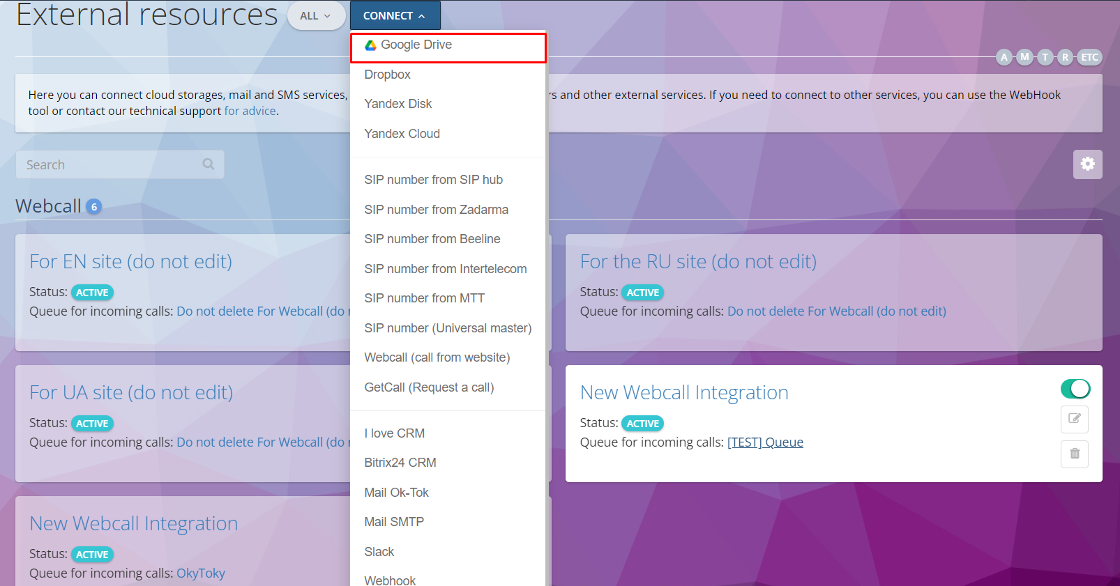The image size is (1120, 586).
Task: Click the 'T' round filter badge
Action: tap(1045, 57)
